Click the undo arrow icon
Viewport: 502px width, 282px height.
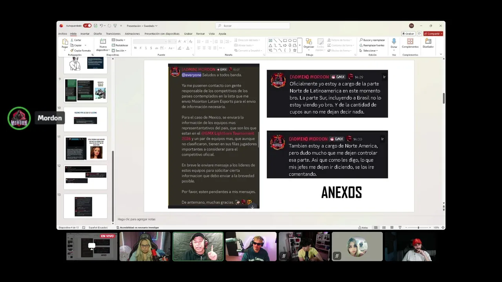[x=101, y=26]
